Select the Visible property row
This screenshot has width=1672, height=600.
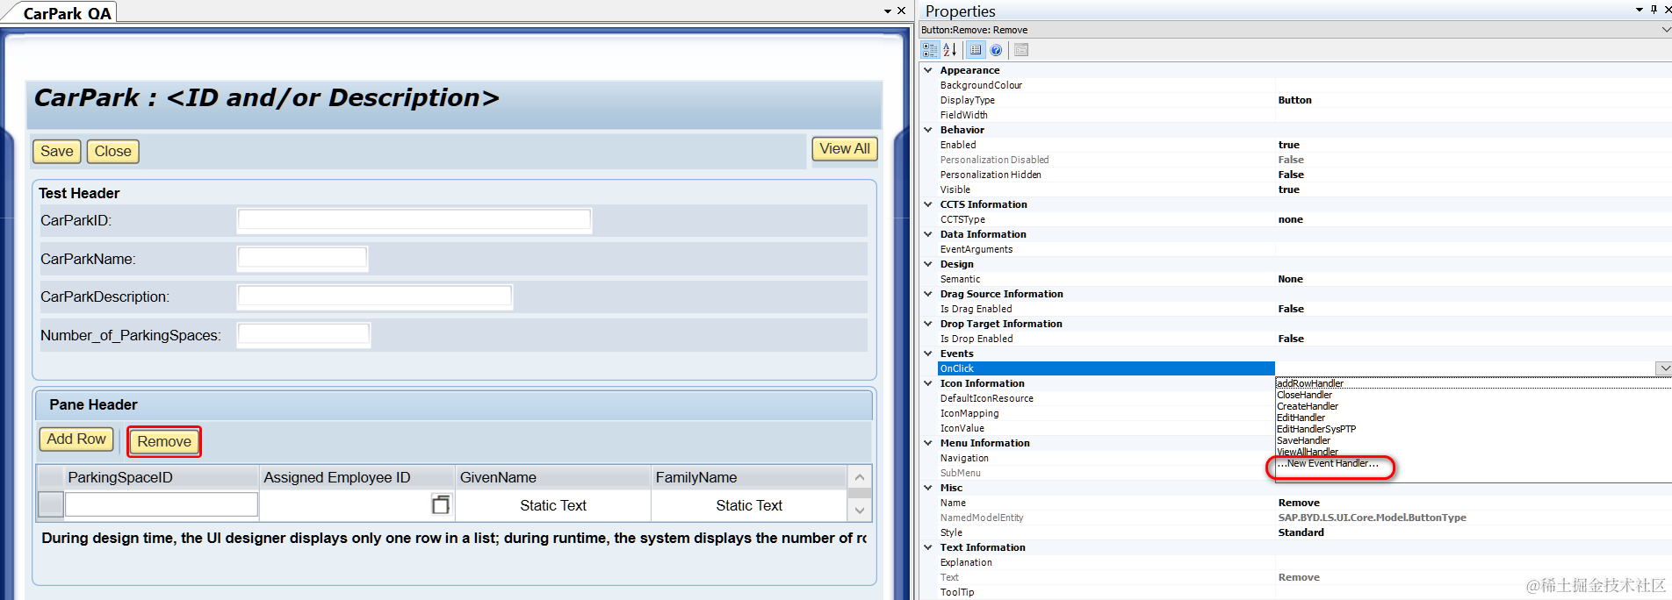point(1304,189)
